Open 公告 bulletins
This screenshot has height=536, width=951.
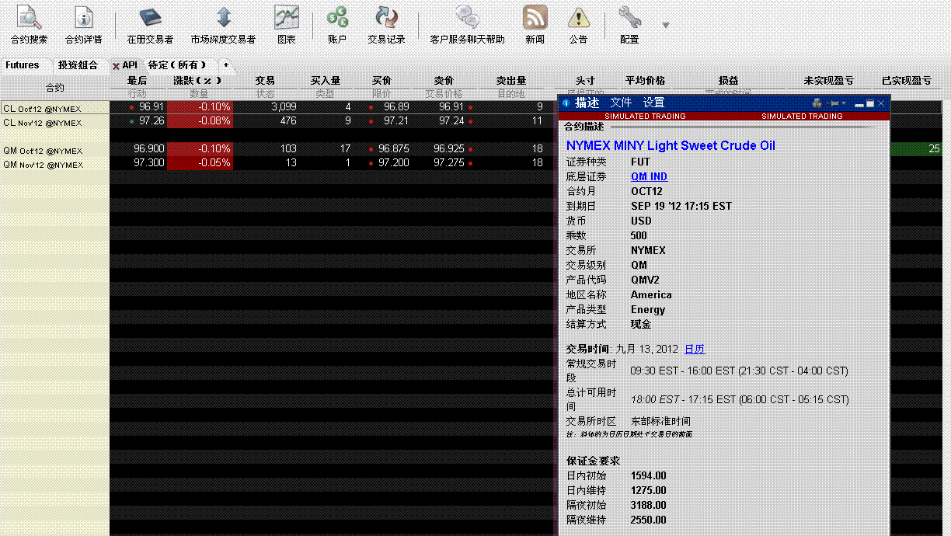(x=578, y=24)
